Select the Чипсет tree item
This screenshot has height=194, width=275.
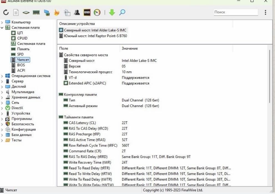(20, 60)
